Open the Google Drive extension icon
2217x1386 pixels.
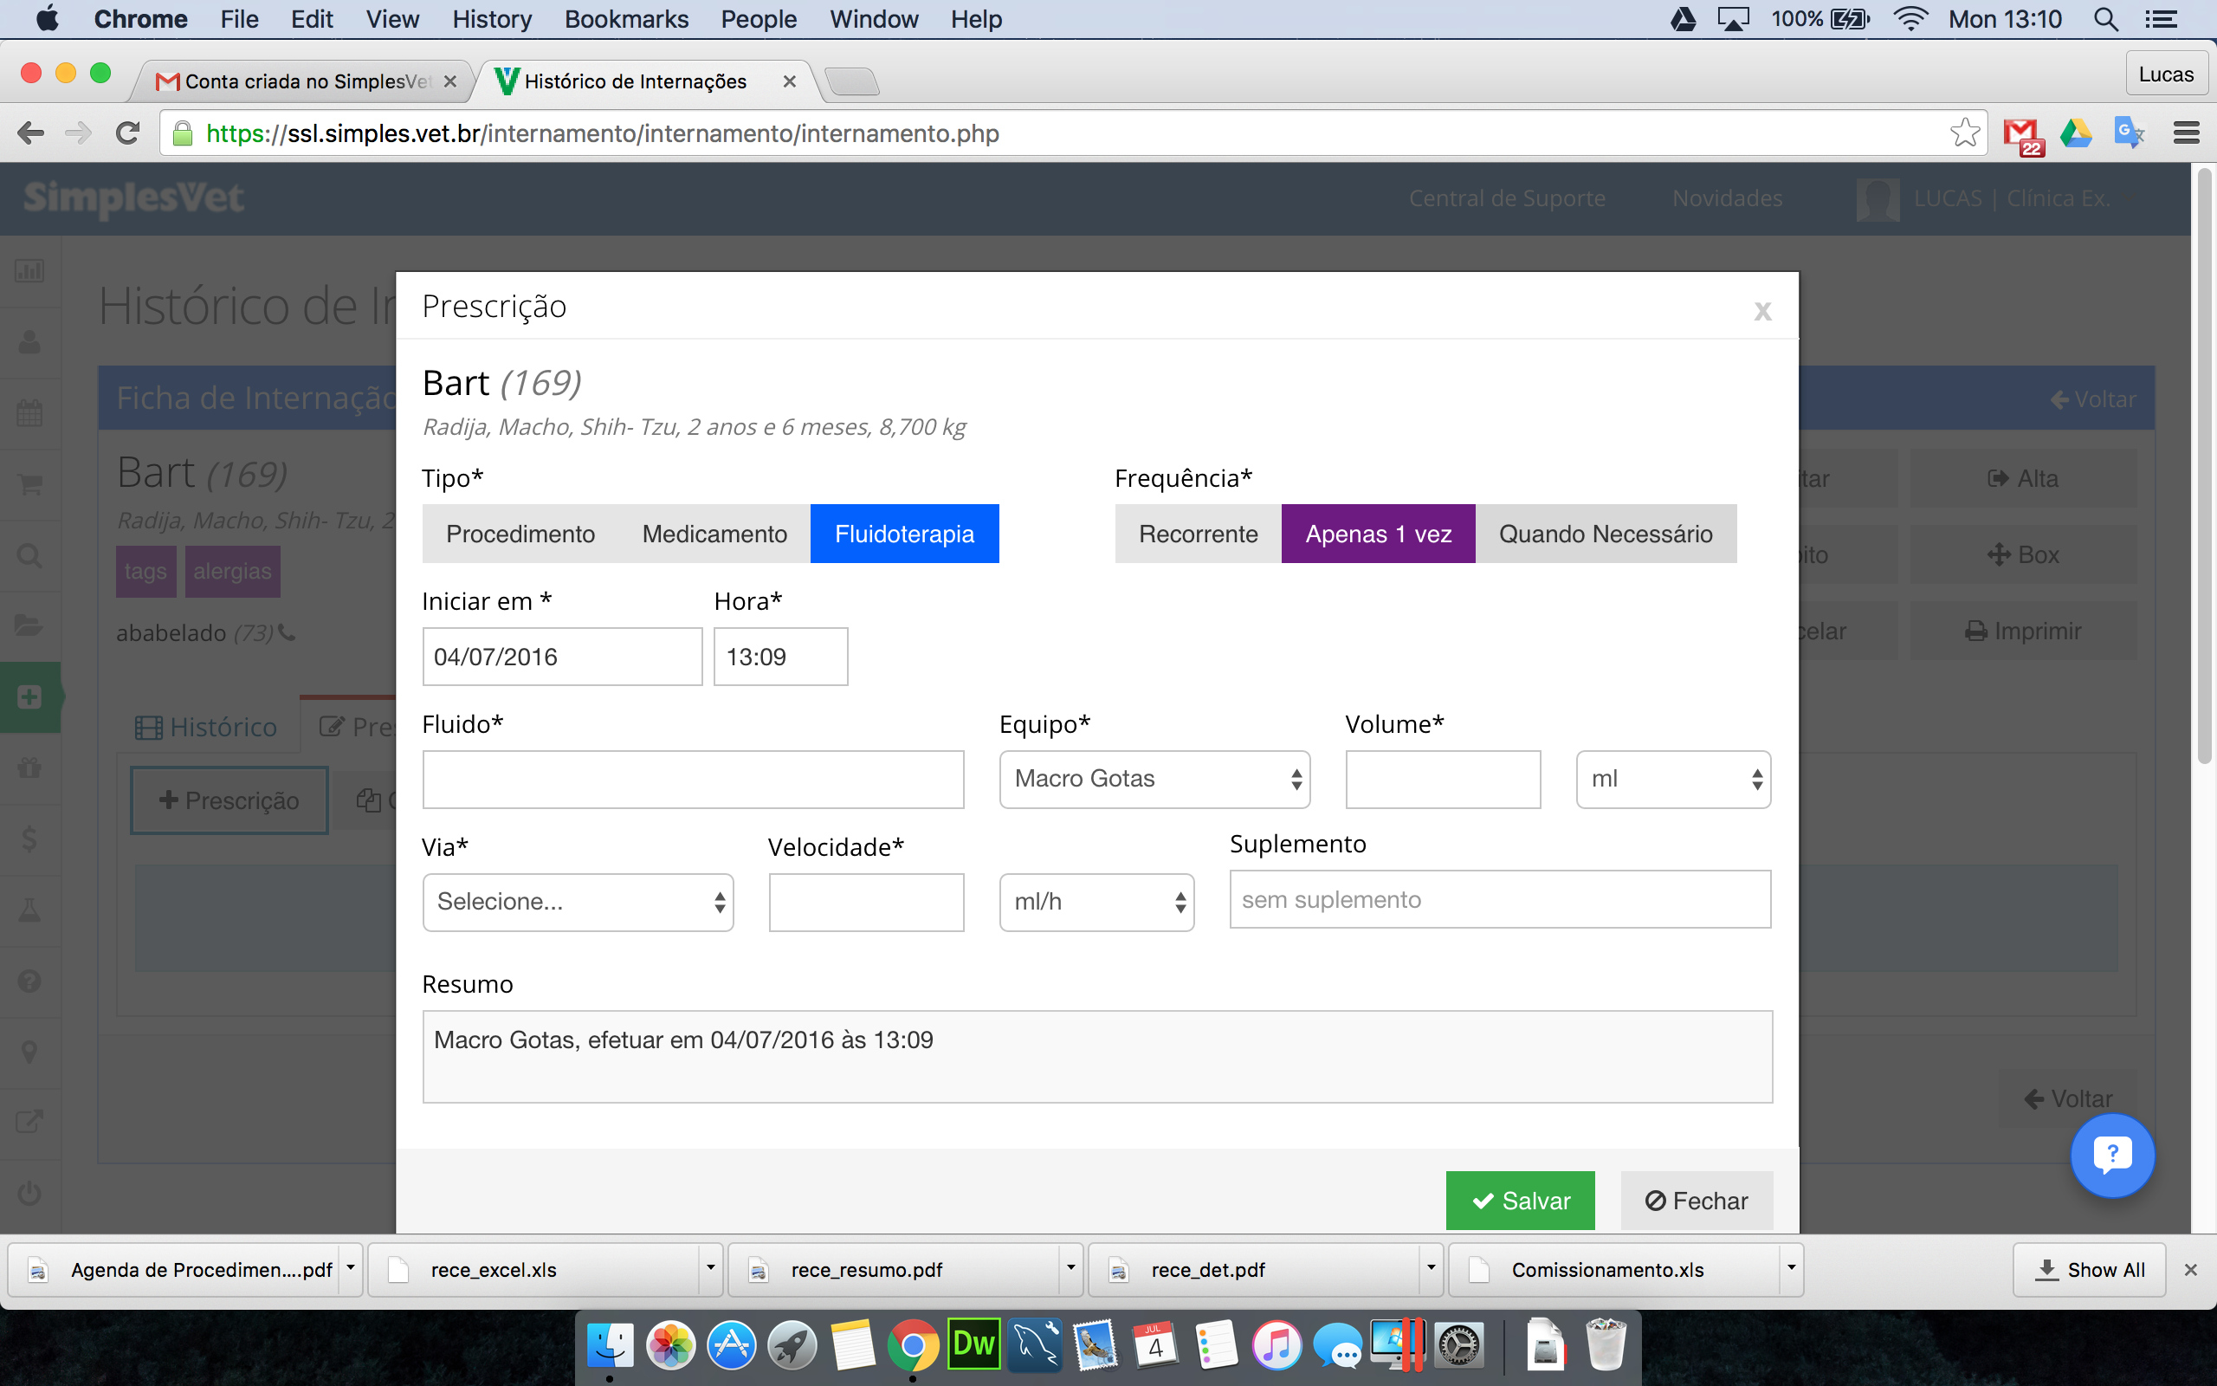point(2076,133)
